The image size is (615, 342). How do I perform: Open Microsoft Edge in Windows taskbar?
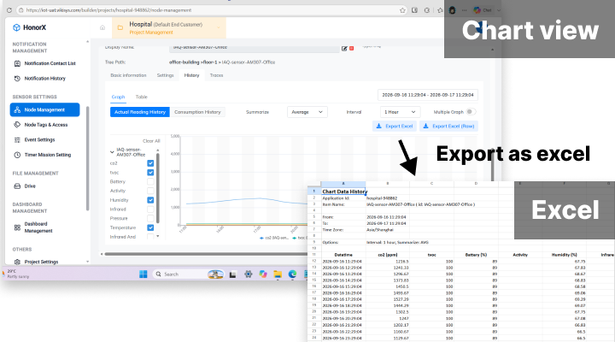click(x=292, y=274)
